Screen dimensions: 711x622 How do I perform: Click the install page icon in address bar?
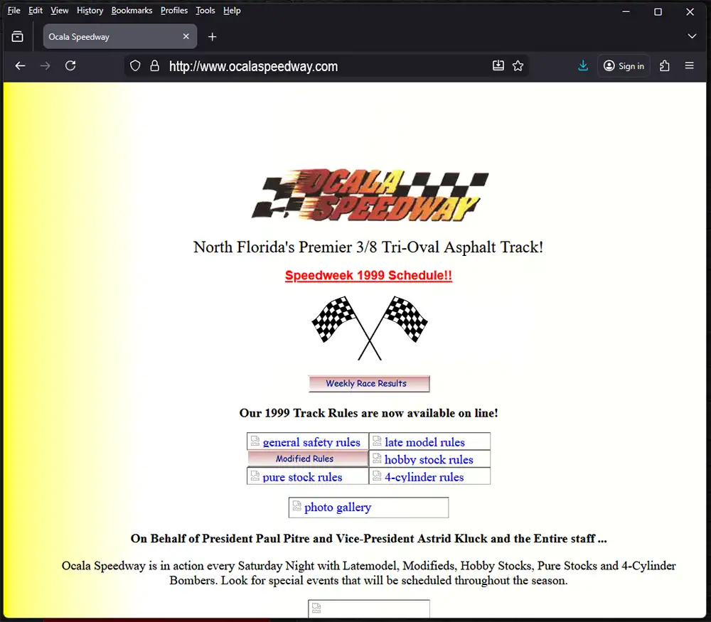tap(498, 66)
